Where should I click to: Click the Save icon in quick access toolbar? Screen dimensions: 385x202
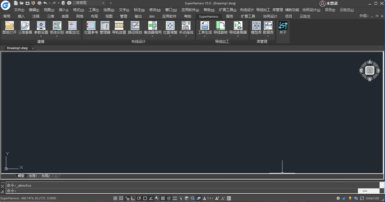tap(27, 3)
